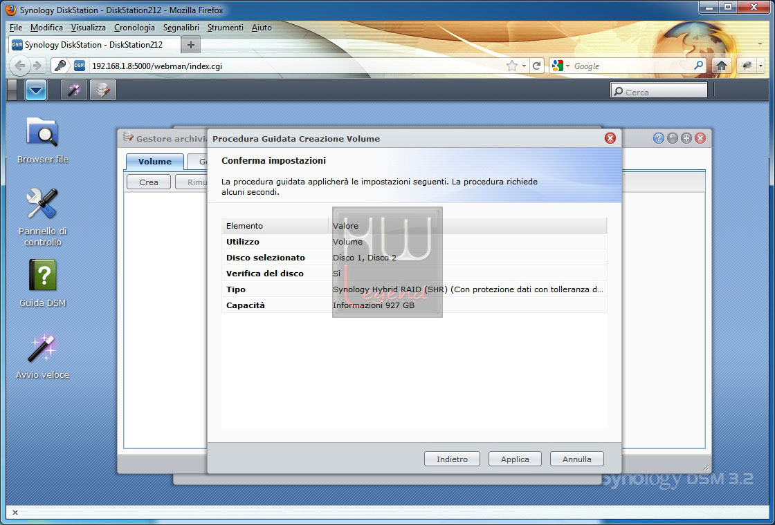
Task: Open the Browser file desktop icon
Action: point(42,140)
